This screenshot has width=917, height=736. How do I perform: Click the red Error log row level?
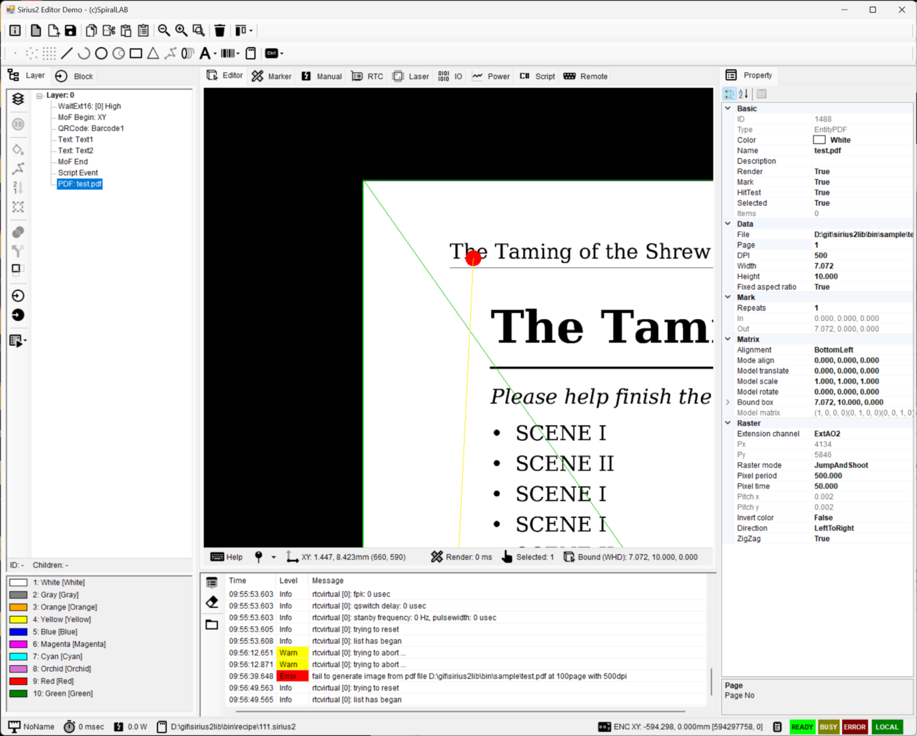(292, 677)
